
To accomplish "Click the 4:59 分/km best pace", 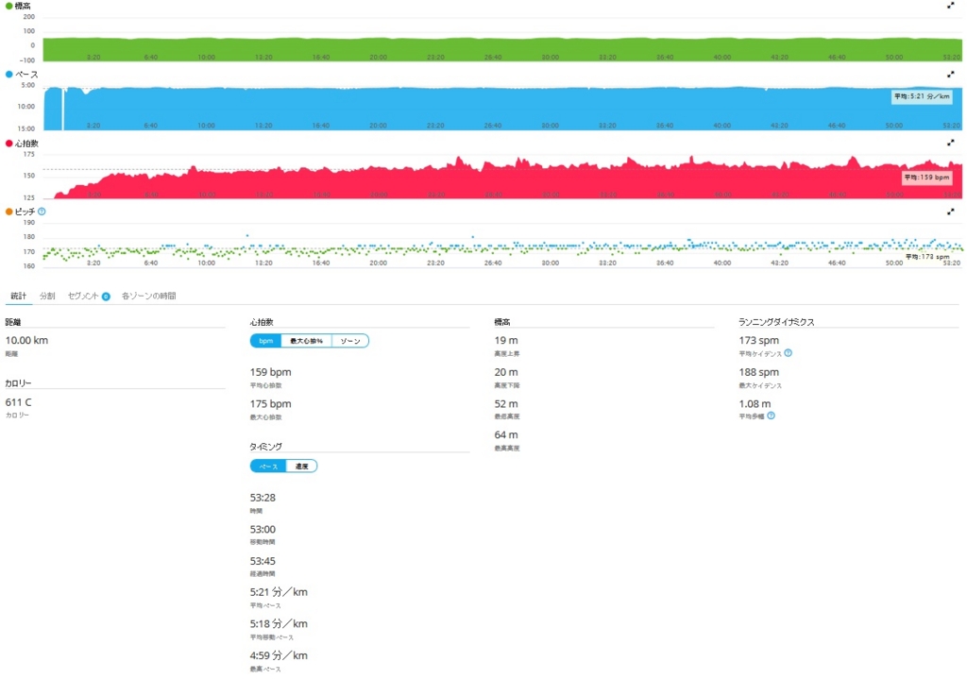I will coord(279,655).
